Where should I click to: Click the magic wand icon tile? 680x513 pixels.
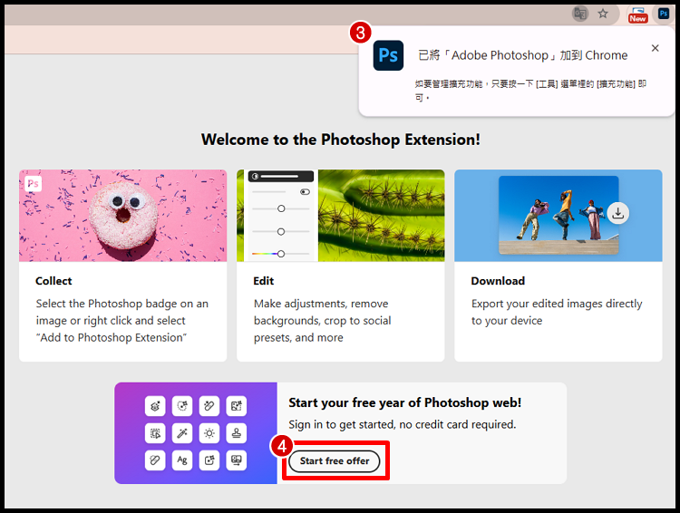pos(182,432)
